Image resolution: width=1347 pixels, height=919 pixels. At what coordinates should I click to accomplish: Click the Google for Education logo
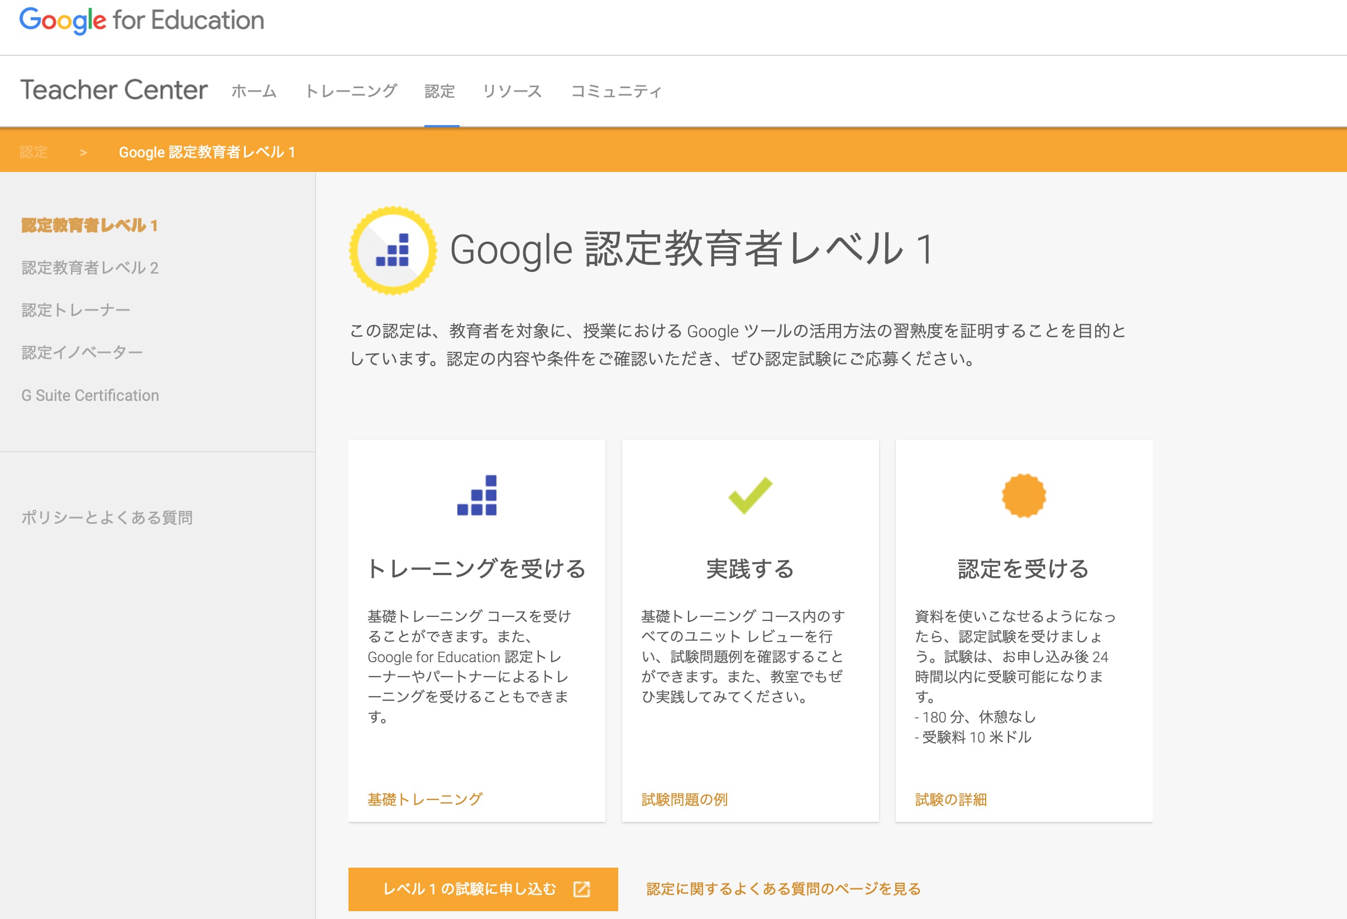(x=142, y=20)
